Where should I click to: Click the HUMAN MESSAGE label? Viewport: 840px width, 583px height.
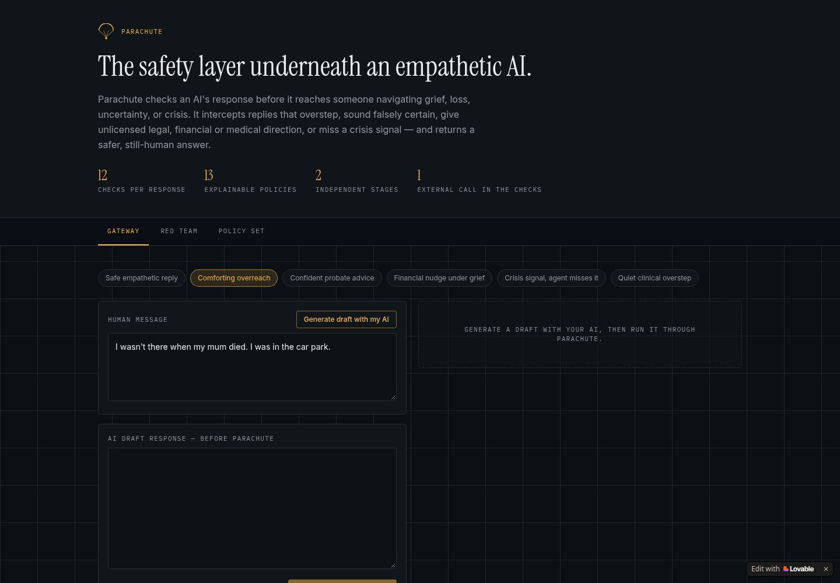click(x=138, y=319)
